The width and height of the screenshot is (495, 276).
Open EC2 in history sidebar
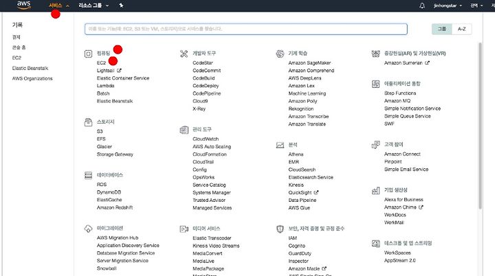click(16, 58)
